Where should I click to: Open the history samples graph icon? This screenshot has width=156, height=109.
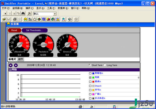(x=44, y=19)
